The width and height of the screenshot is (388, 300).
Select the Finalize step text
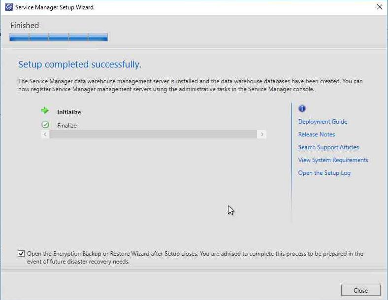(67, 126)
